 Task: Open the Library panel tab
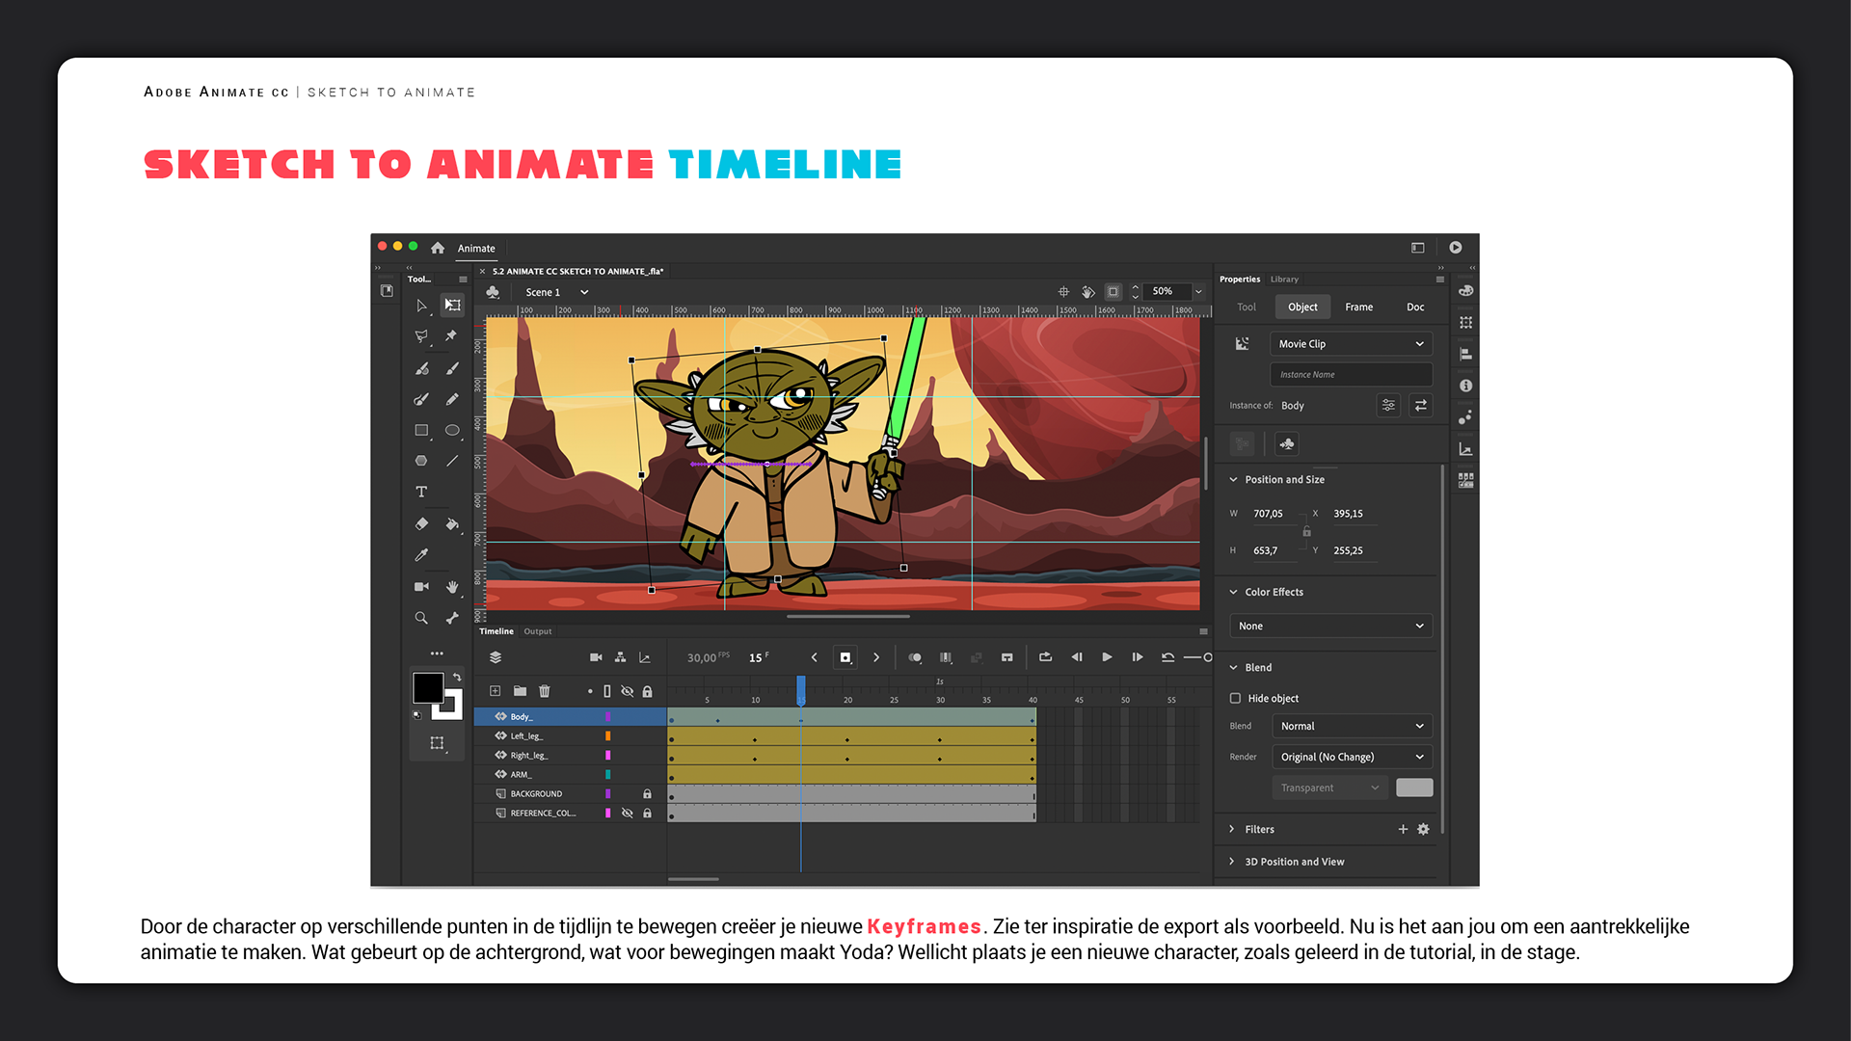click(1283, 280)
